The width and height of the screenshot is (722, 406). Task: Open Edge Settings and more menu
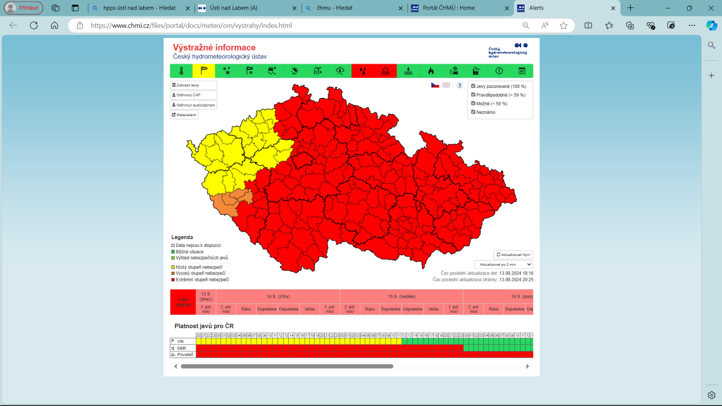(x=692, y=25)
